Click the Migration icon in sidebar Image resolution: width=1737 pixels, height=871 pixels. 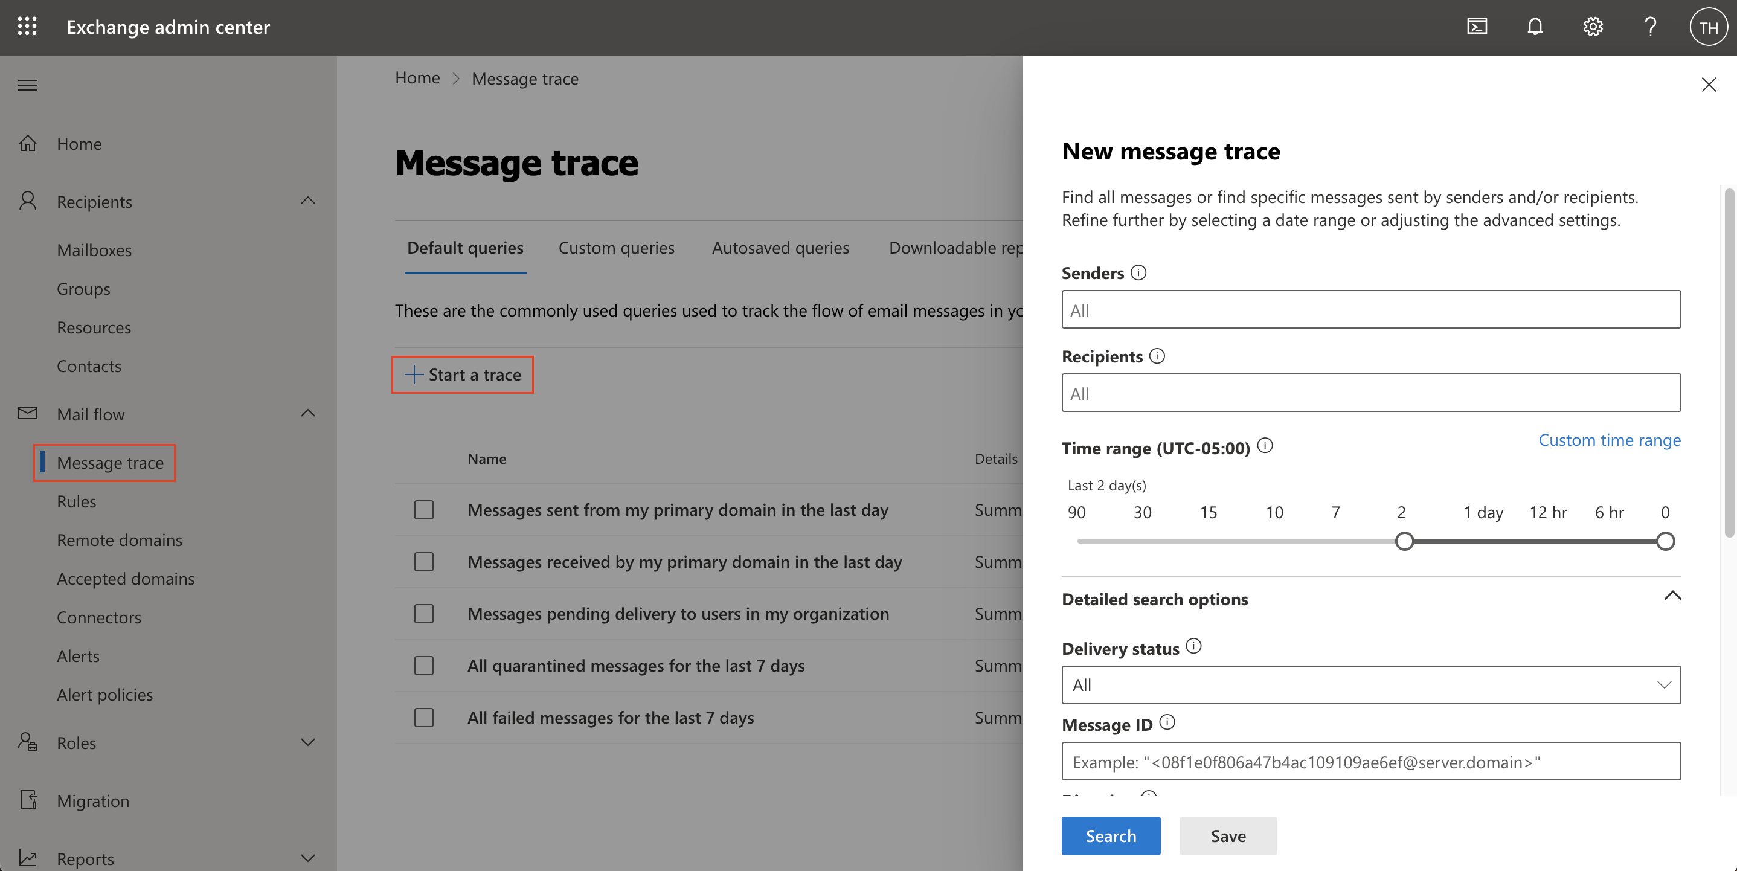[28, 800]
